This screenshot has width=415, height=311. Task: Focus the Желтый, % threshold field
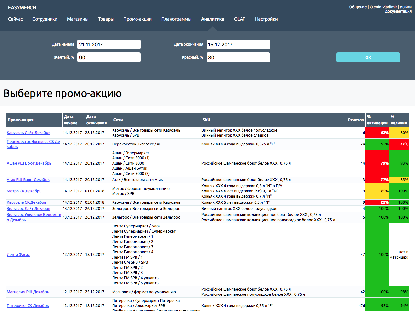click(x=109, y=57)
